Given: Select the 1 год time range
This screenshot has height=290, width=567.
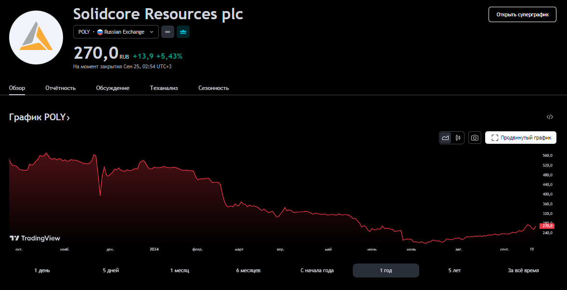Looking at the screenshot, I should pos(386,270).
